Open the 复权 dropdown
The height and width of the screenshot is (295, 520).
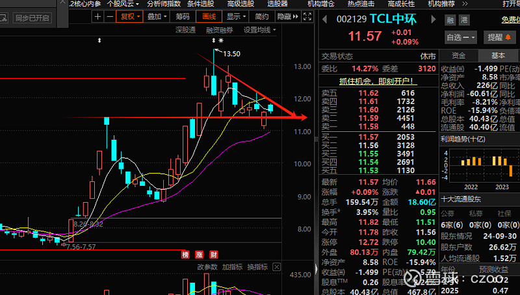point(129,17)
